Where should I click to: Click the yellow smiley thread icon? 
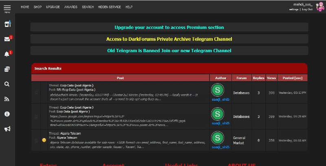44,140
